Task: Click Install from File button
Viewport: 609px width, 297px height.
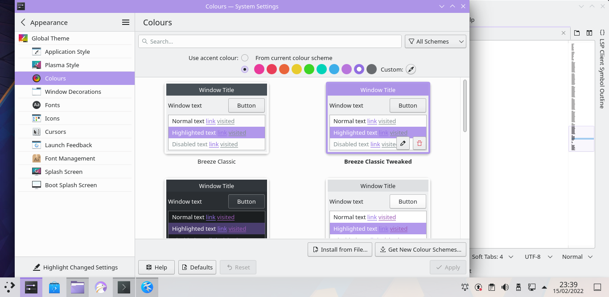Action: pyautogui.click(x=340, y=249)
